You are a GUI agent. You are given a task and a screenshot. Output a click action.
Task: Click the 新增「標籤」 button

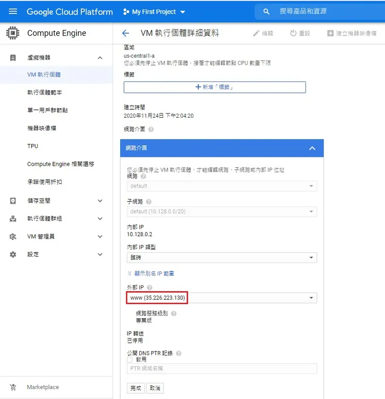[x=215, y=87]
